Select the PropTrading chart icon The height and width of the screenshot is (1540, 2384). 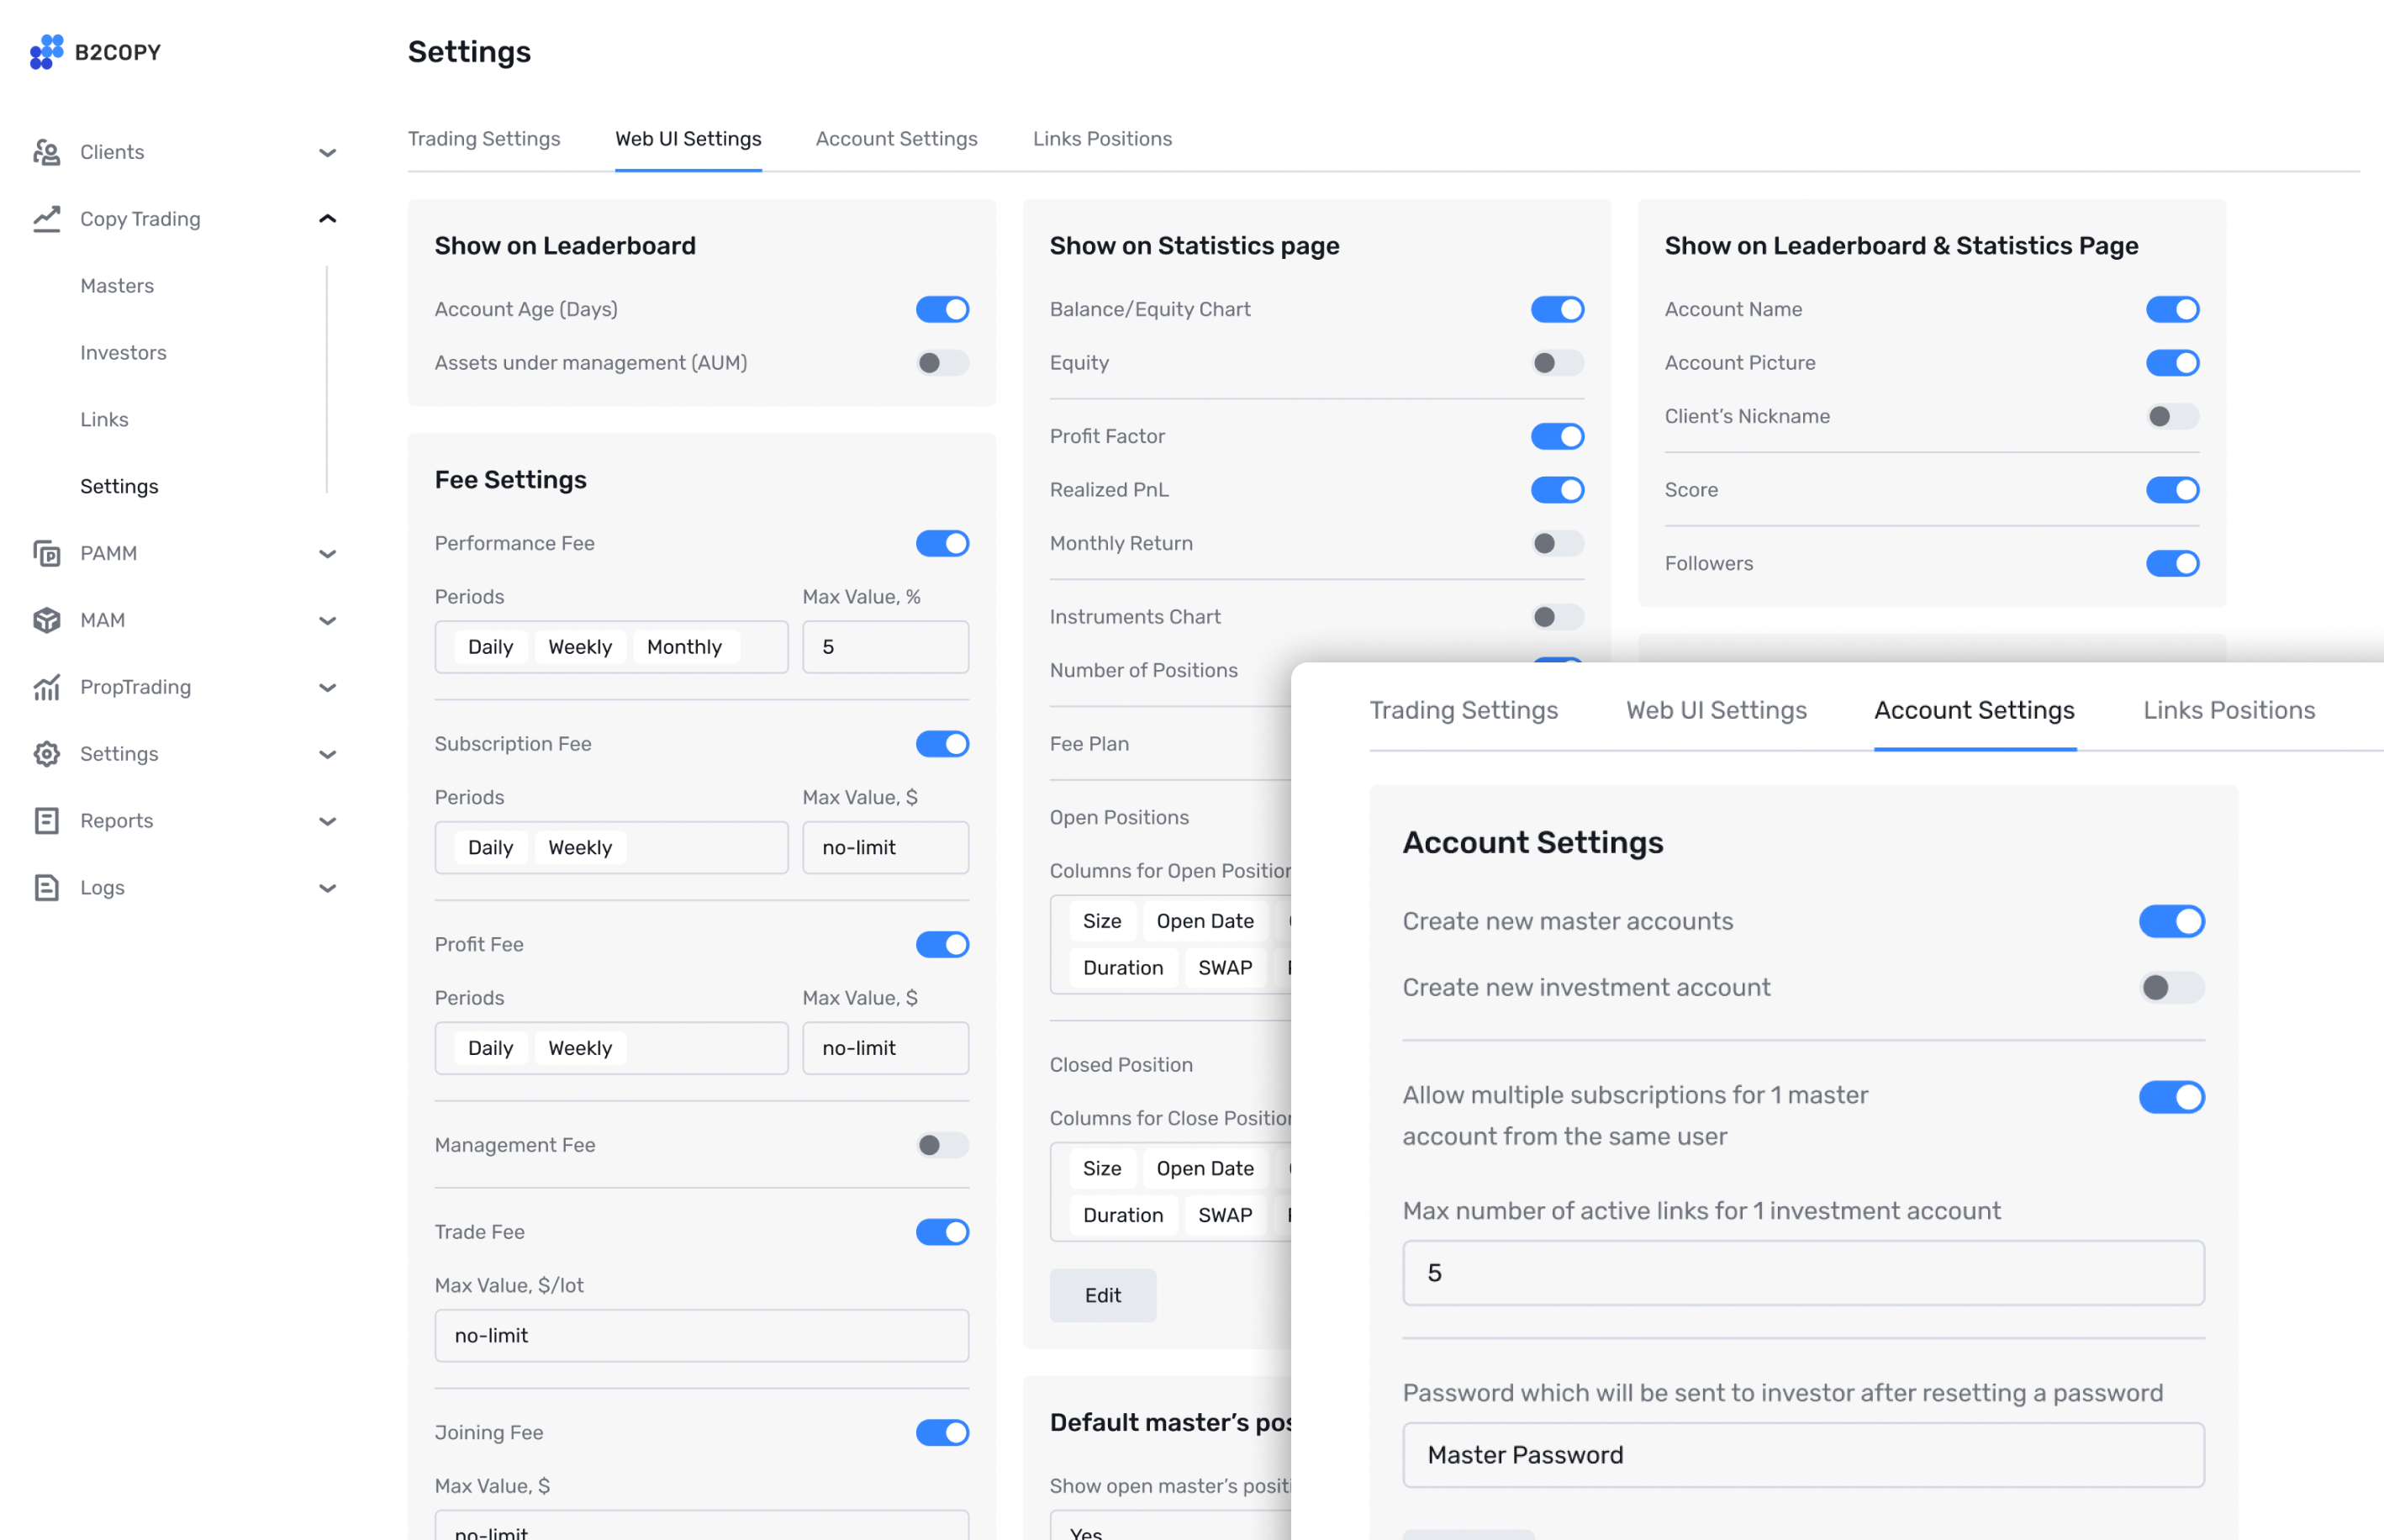pyautogui.click(x=46, y=687)
